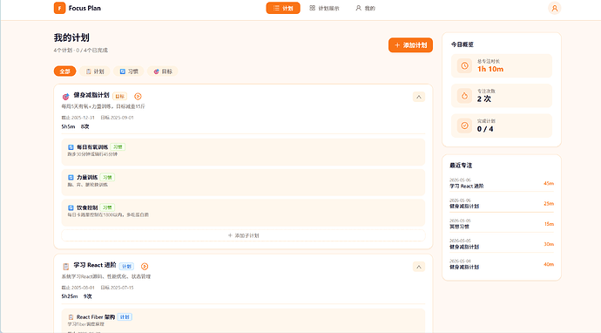Click the habit icon of 饮食控制

[x=71, y=208]
